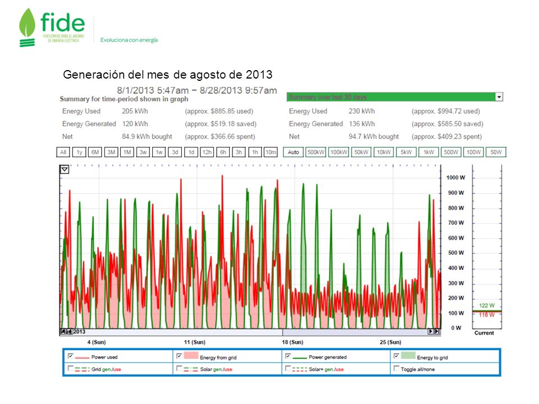
Task: Set power scale to 500kW
Action: tap(316, 152)
